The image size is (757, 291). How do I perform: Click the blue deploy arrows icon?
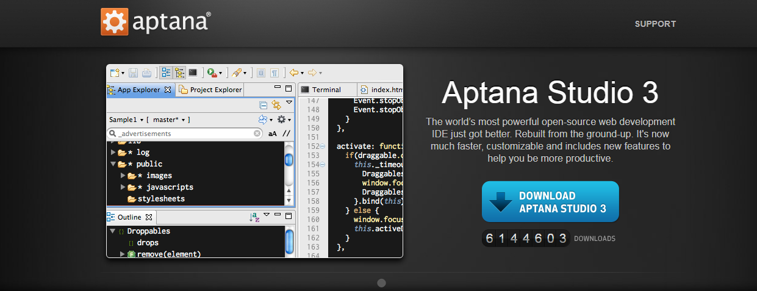click(x=264, y=120)
